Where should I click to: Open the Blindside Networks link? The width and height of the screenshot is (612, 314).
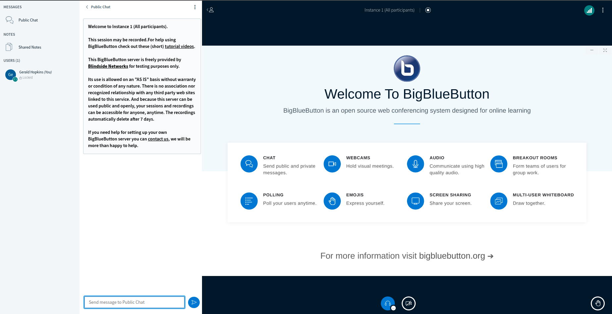(x=108, y=66)
